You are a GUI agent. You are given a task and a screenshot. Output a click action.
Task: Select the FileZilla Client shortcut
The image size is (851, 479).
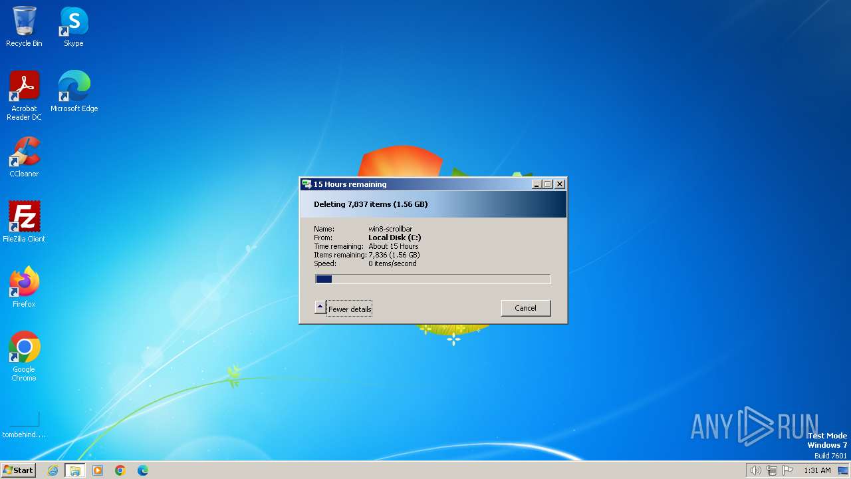[24, 222]
